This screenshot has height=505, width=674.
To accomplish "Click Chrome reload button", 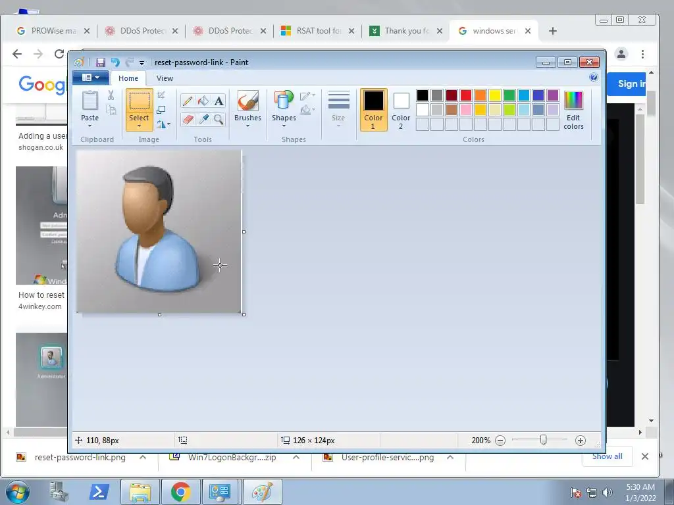I will (59, 54).
